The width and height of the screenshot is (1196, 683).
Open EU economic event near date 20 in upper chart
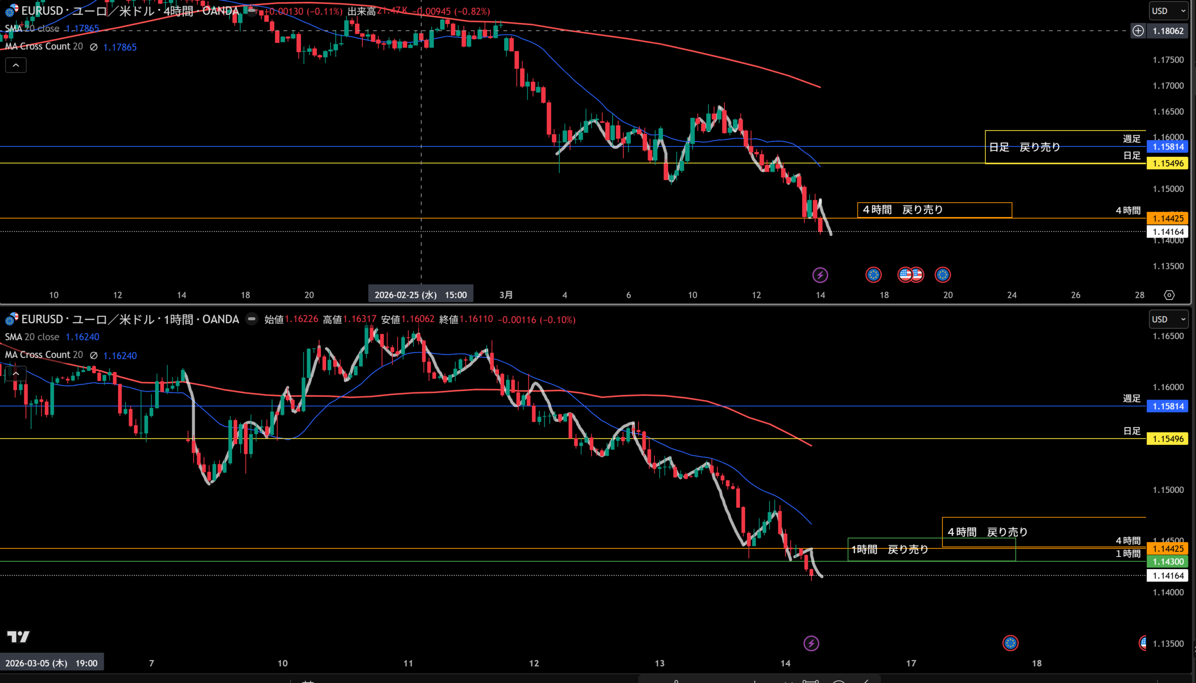coord(942,275)
